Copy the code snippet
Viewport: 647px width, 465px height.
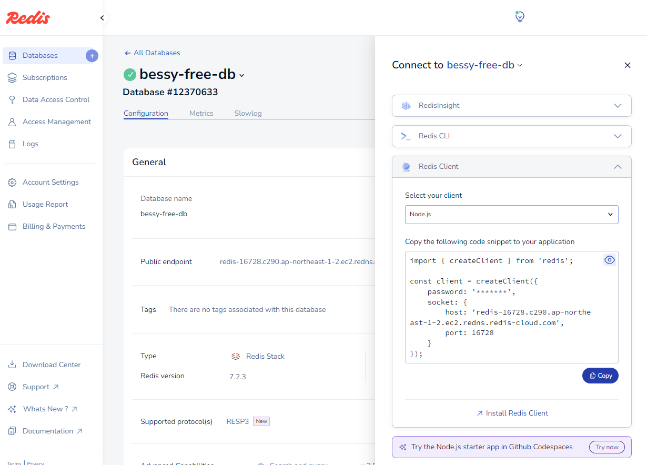600,376
